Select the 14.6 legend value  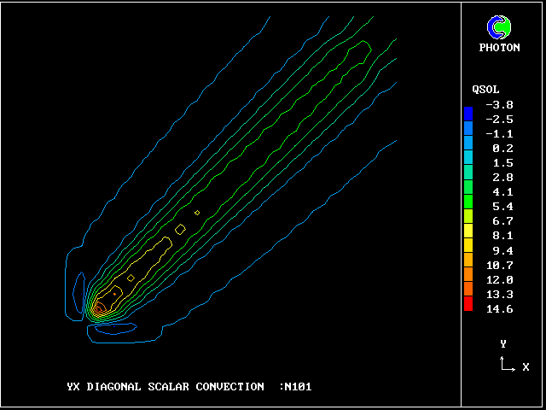[x=499, y=309]
